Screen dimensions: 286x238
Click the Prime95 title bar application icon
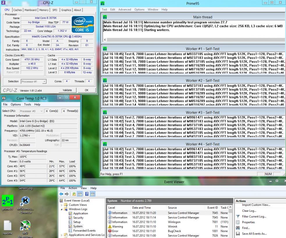[102, 3]
